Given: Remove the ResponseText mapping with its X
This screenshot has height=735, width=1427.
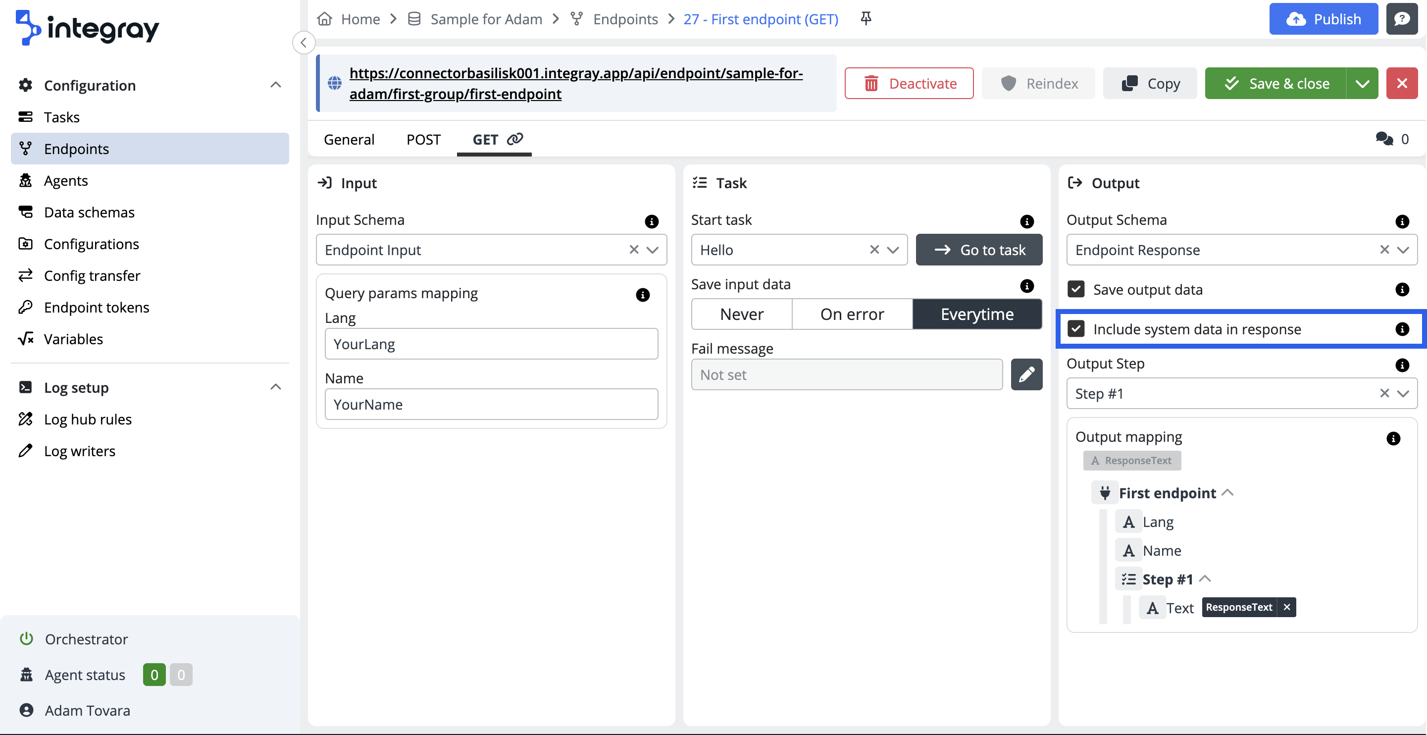Looking at the screenshot, I should click(1287, 608).
